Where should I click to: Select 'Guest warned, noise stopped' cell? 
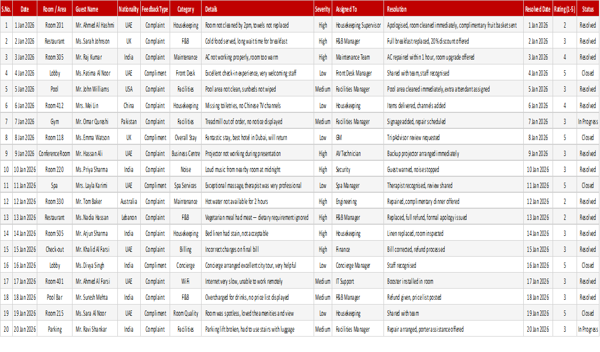coord(453,170)
